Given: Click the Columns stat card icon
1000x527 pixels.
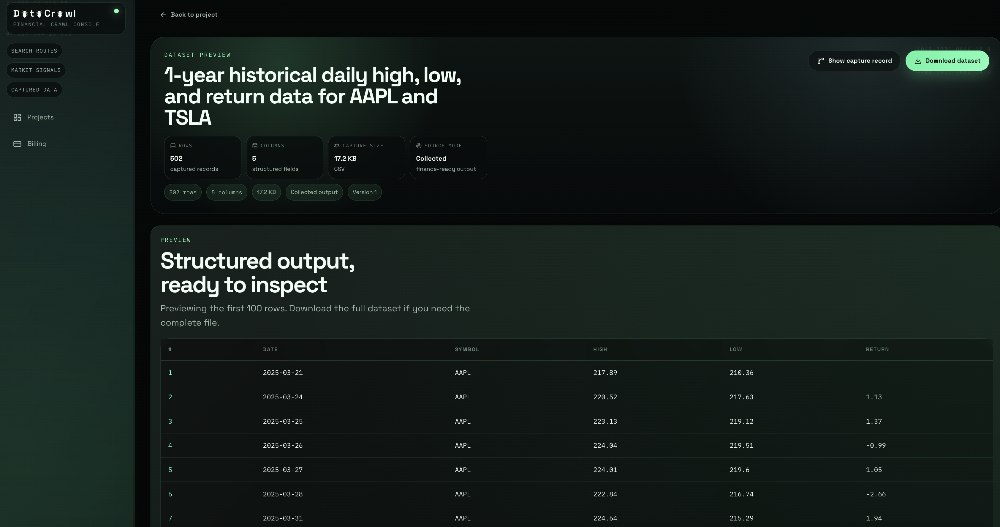Looking at the screenshot, I should click(x=255, y=146).
